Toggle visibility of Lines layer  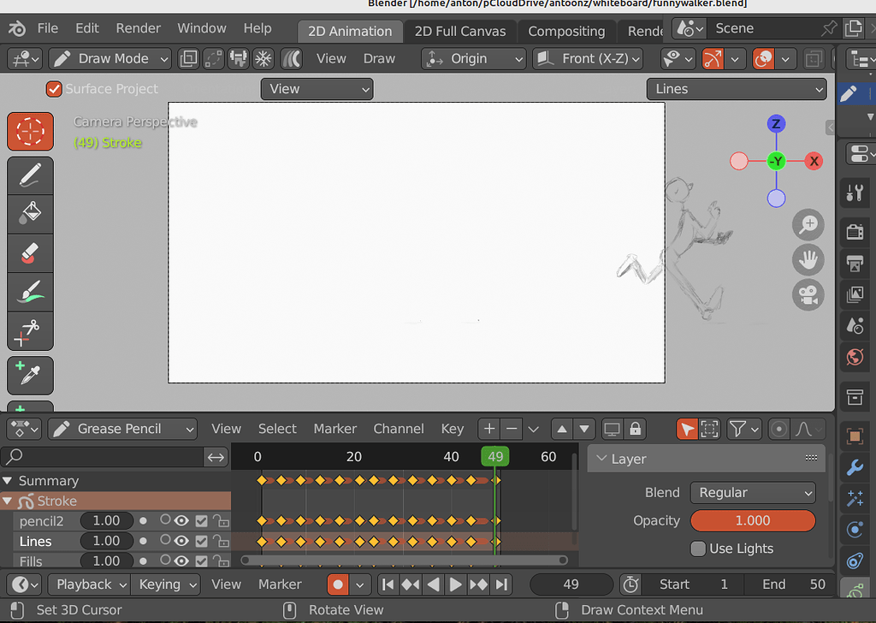(181, 541)
